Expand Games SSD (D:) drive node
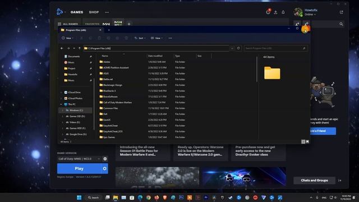 63,116
